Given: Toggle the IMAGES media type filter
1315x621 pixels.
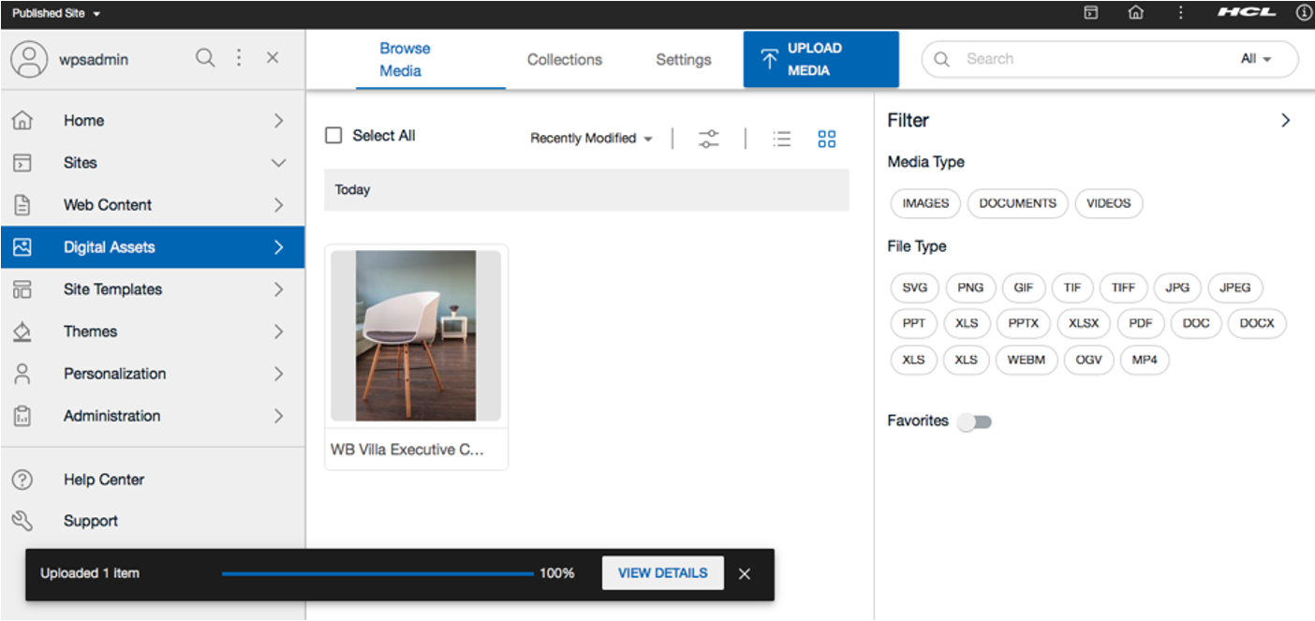Looking at the screenshot, I should click(x=925, y=203).
